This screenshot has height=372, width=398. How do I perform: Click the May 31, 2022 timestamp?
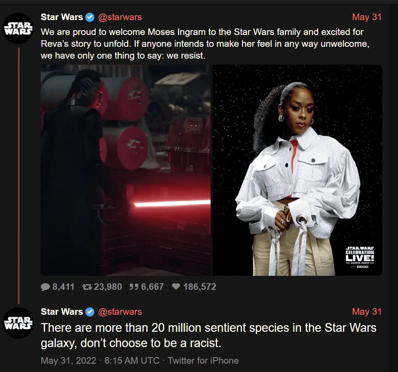click(x=69, y=361)
